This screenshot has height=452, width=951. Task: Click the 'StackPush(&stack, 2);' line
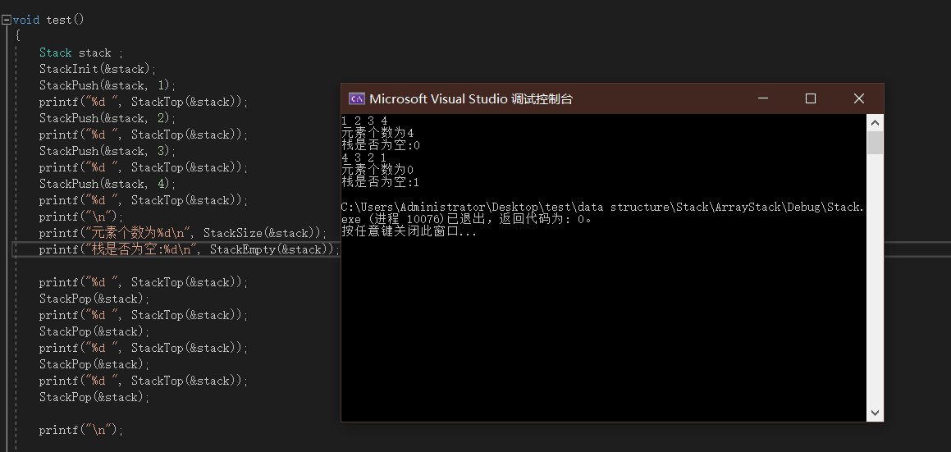click(x=108, y=118)
